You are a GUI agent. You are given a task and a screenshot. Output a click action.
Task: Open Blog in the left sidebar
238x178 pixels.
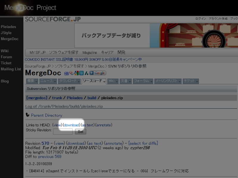tap(5, 81)
